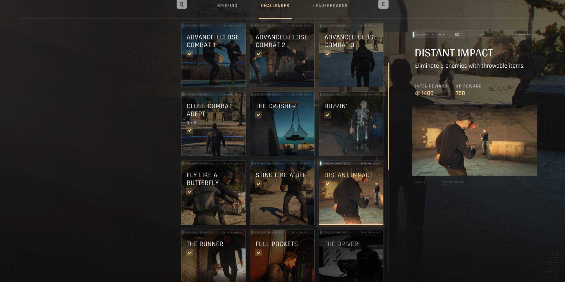Select the Buzzin' challenge card
This screenshot has height=282, width=565.
point(351,124)
